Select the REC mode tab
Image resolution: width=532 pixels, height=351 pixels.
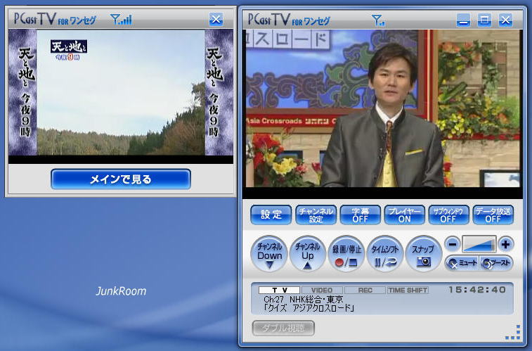[365, 291]
